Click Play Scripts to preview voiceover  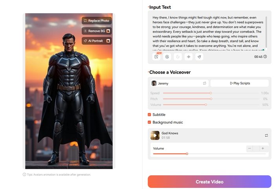pyautogui.click(x=240, y=83)
